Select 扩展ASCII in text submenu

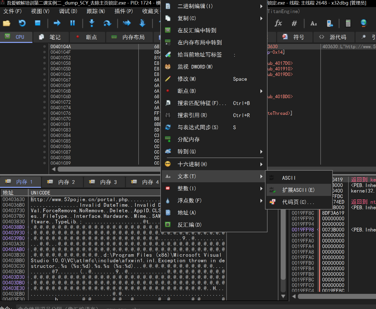tap(299, 190)
